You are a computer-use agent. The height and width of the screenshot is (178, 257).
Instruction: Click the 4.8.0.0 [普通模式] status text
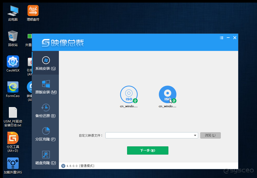pos(80,166)
